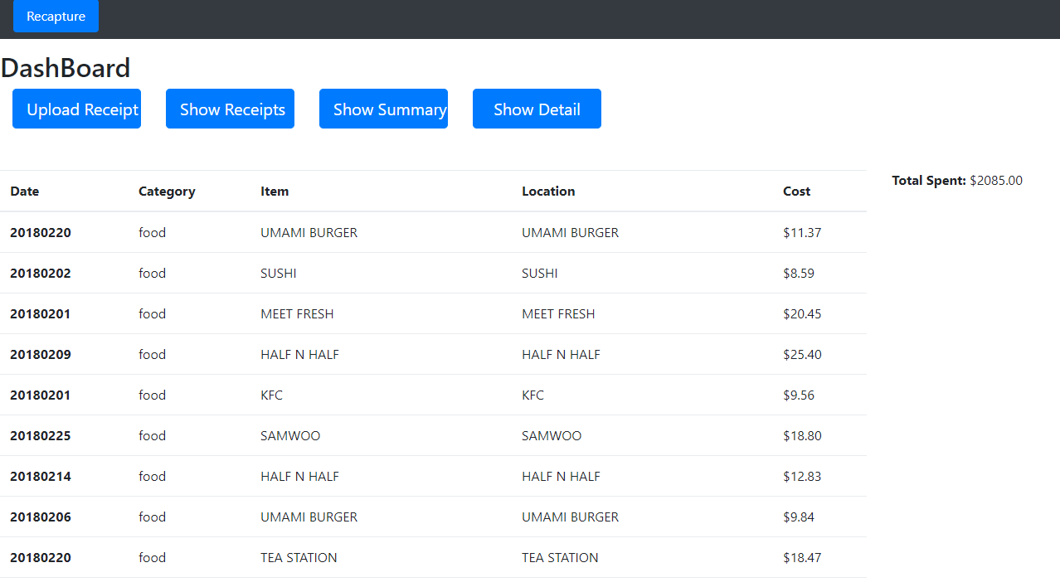Screen dimensions: 1060x587
Task: Click the MEET FRESH location cell
Action: coord(558,313)
